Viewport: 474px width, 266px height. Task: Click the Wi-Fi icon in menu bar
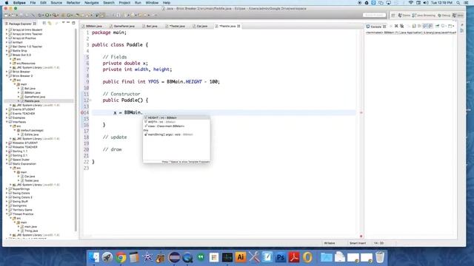410,3
